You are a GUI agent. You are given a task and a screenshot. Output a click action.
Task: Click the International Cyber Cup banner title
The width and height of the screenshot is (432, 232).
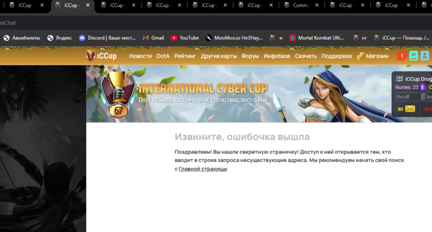coord(203,88)
